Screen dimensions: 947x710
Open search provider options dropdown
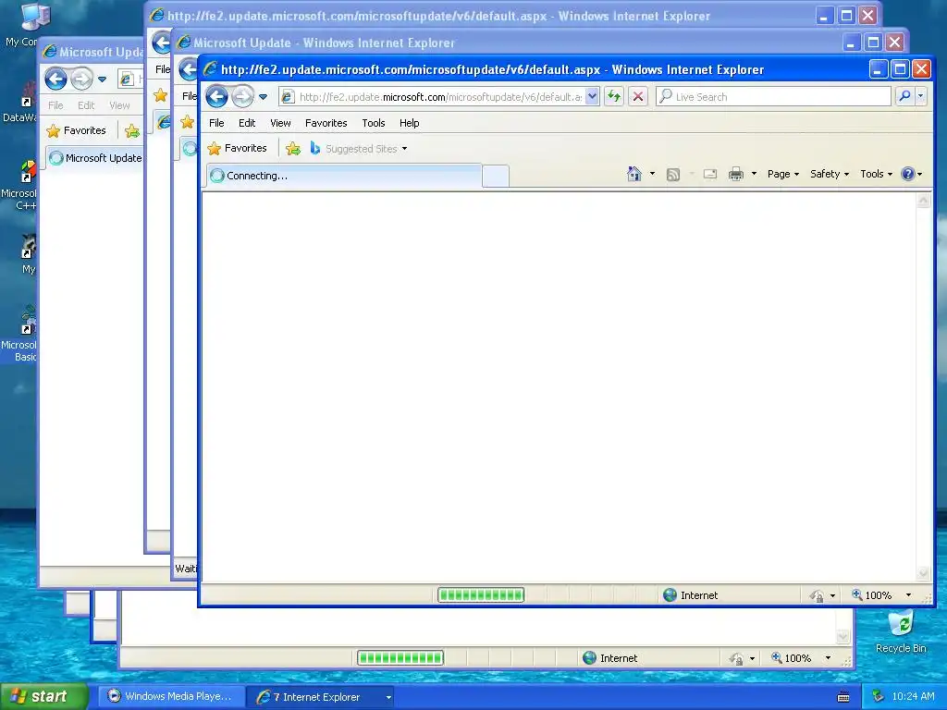tap(920, 96)
